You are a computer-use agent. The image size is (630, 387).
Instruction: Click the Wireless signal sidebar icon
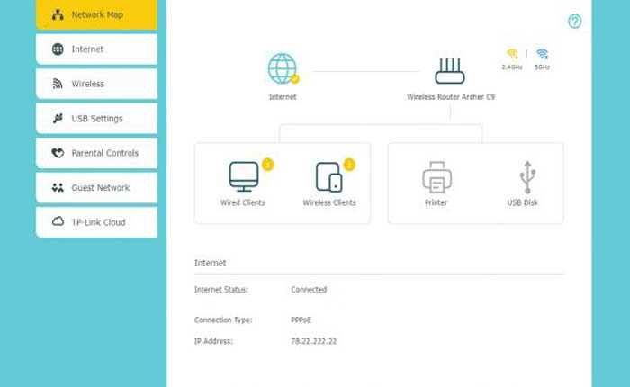point(58,84)
